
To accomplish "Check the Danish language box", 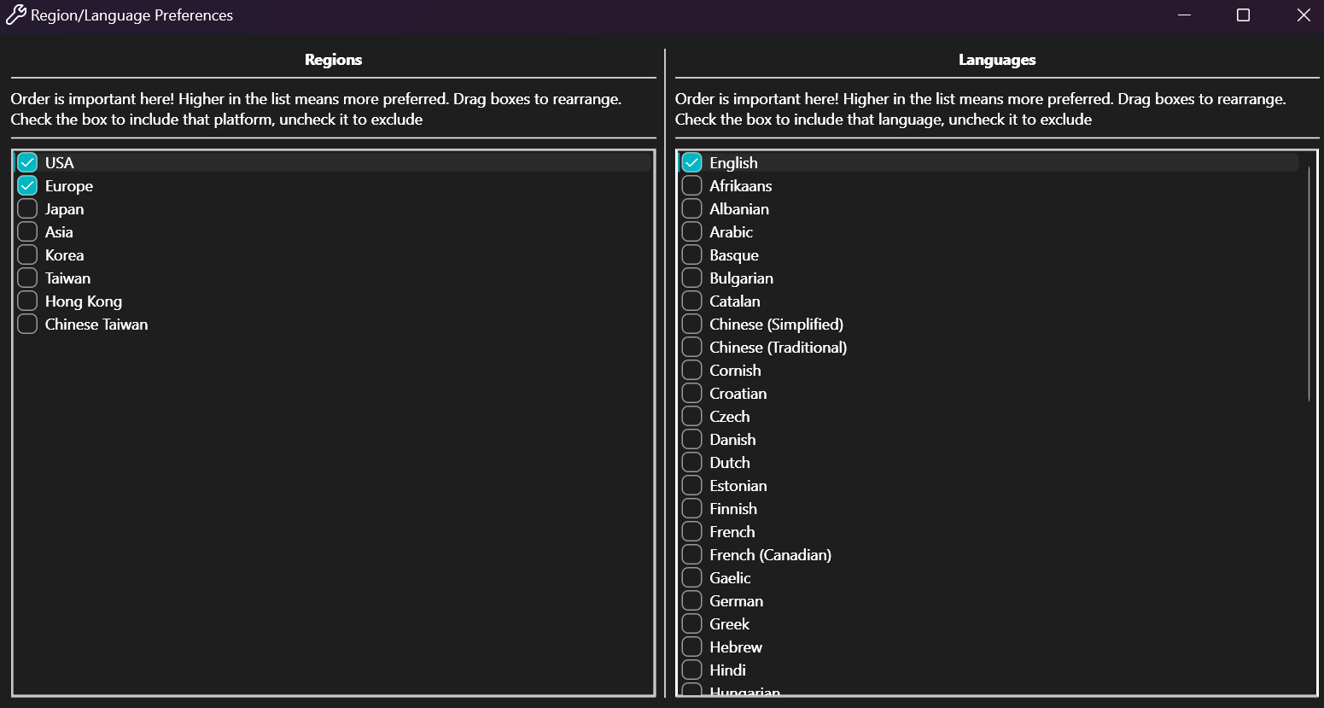I will click(x=691, y=439).
